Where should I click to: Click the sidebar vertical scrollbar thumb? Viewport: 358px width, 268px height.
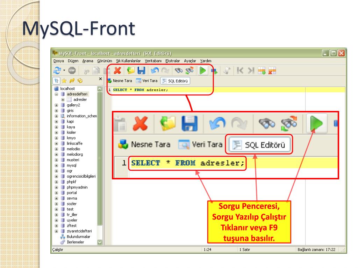pyautogui.click(x=100, y=158)
